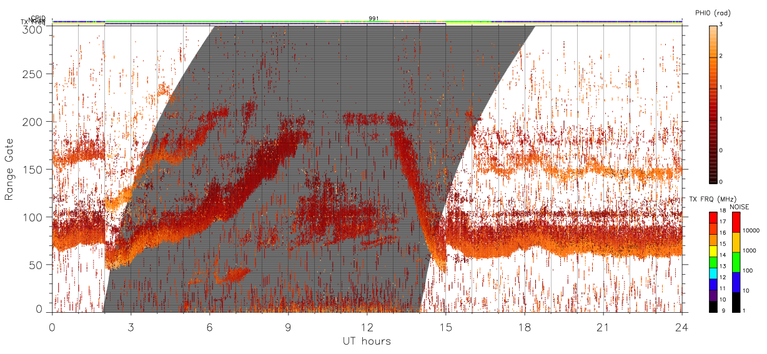Click the '1' label on NOISE legend

(x=745, y=311)
